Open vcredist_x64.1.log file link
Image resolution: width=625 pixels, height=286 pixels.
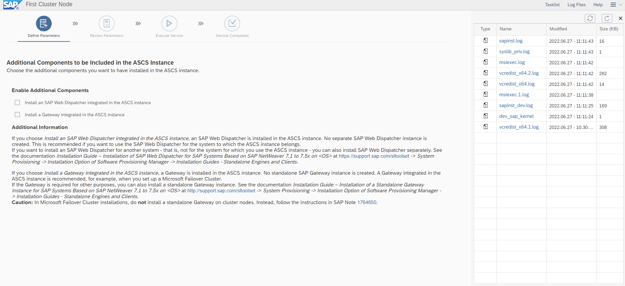coord(519,127)
